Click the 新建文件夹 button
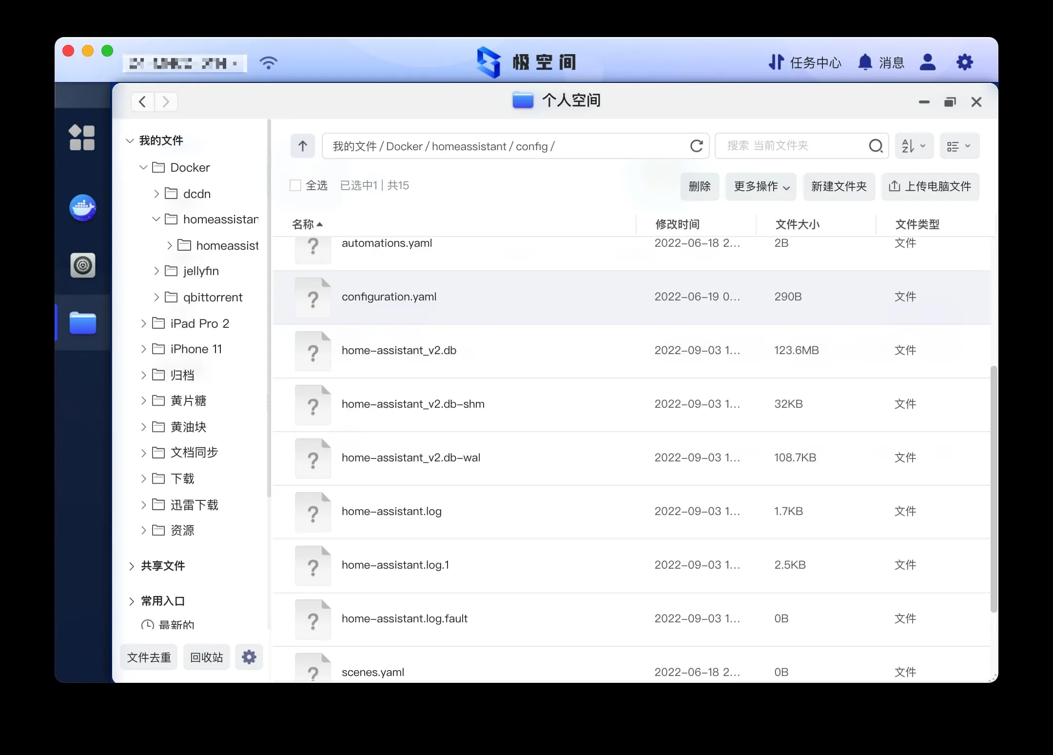The height and width of the screenshot is (755, 1053). (838, 186)
